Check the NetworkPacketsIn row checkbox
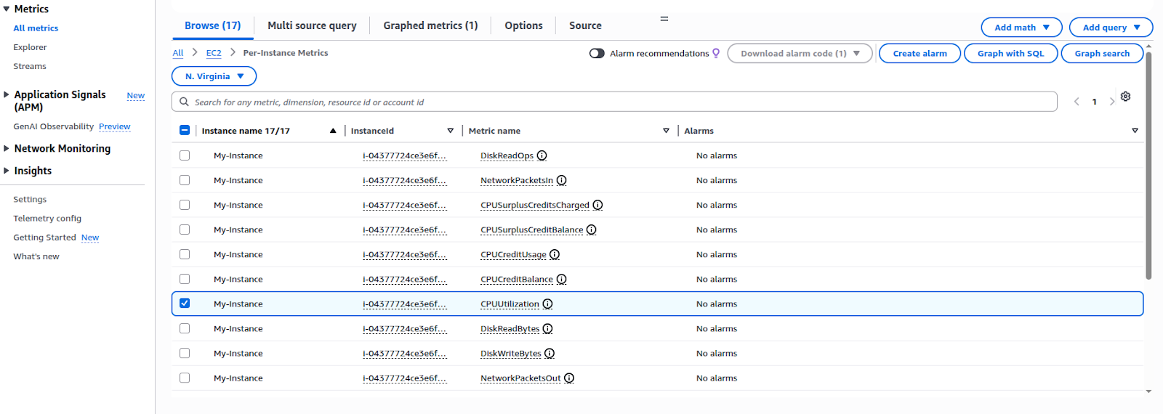The image size is (1163, 414). pos(185,180)
